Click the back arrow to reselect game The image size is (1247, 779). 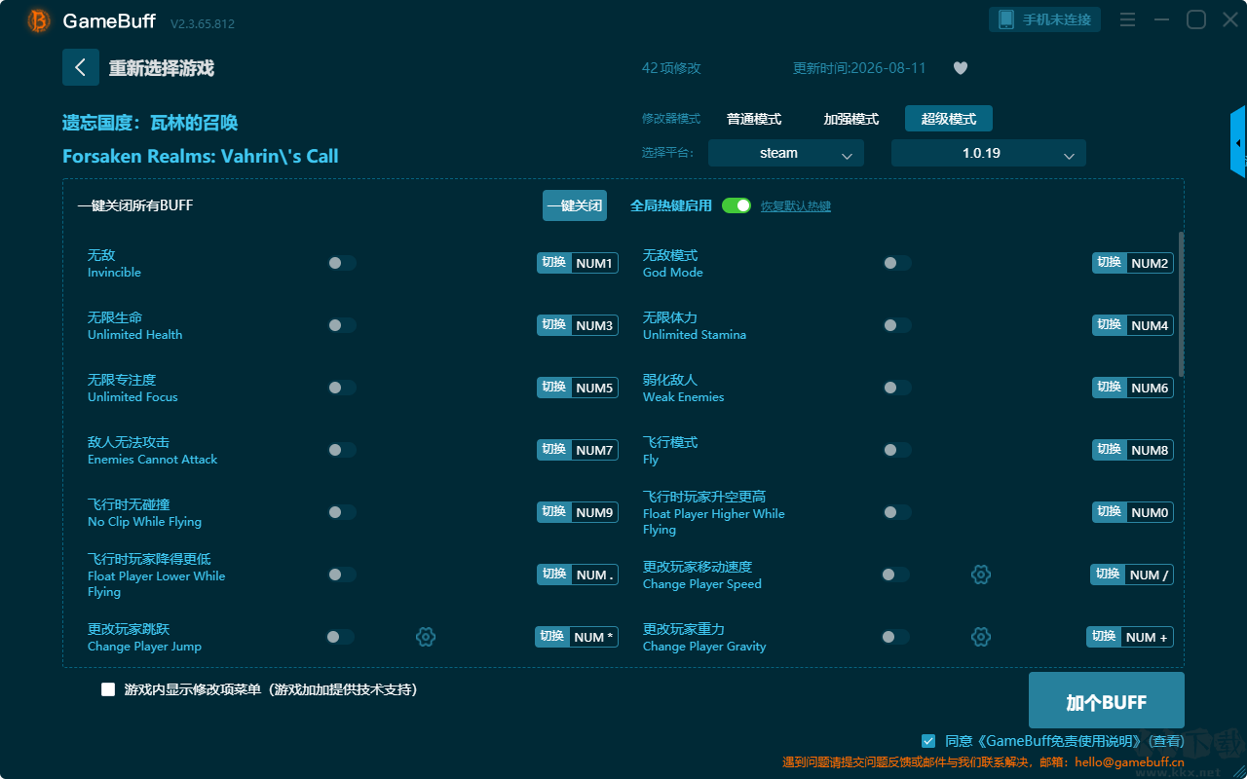click(81, 67)
